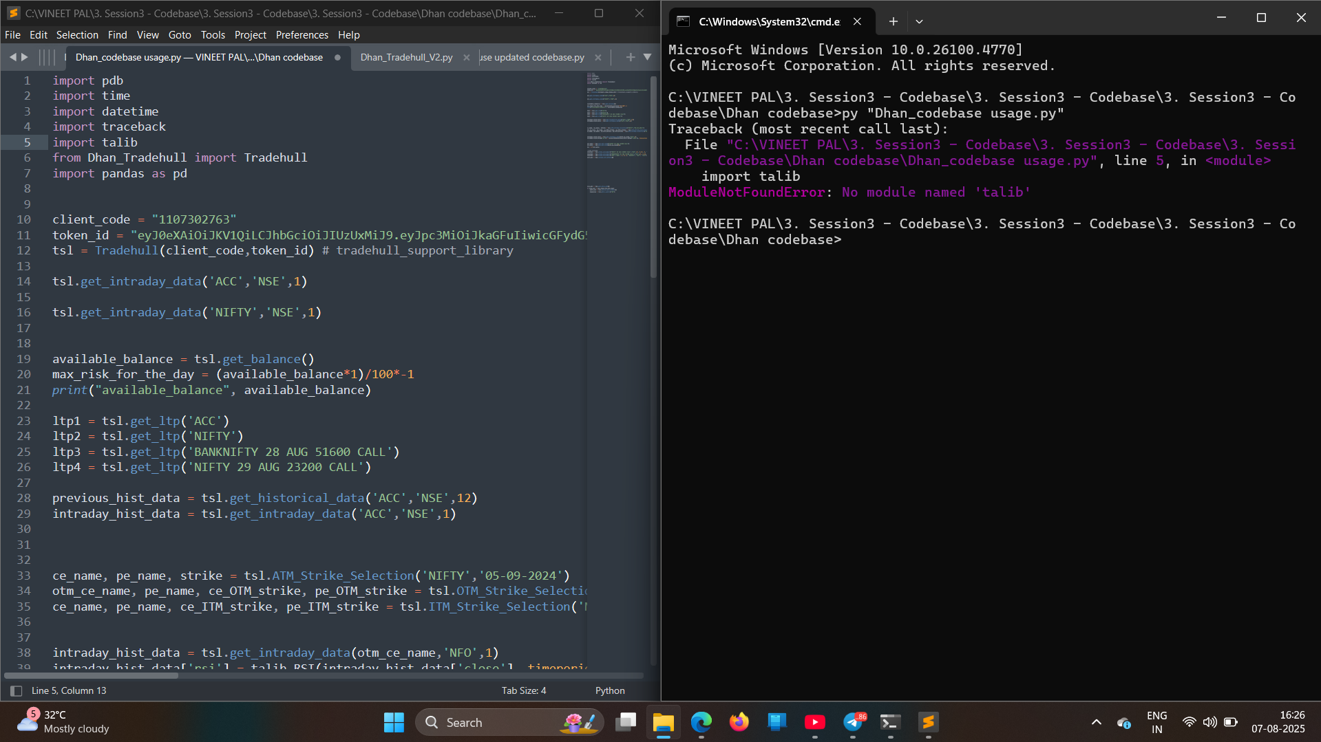This screenshot has width=1321, height=742.
Task: Open the Selection menu
Action: coord(77,35)
